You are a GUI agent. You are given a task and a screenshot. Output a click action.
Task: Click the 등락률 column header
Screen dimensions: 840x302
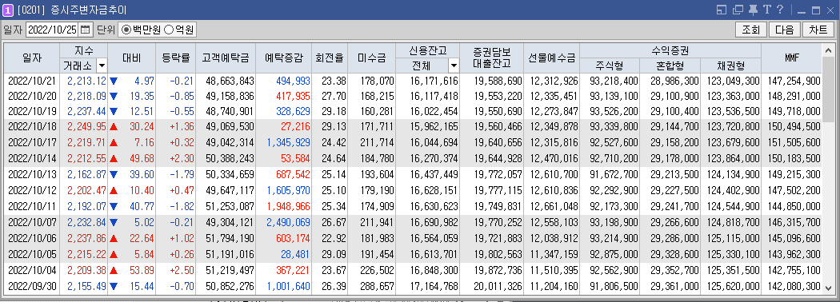tap(175, 58)
